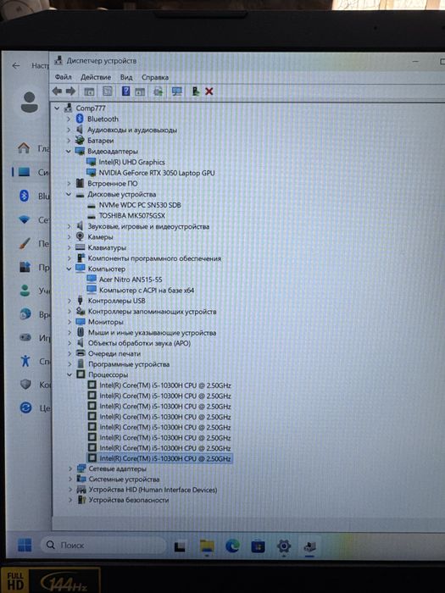
Task: Click the Мониторы category icon
Action: (x=81, y=322)
